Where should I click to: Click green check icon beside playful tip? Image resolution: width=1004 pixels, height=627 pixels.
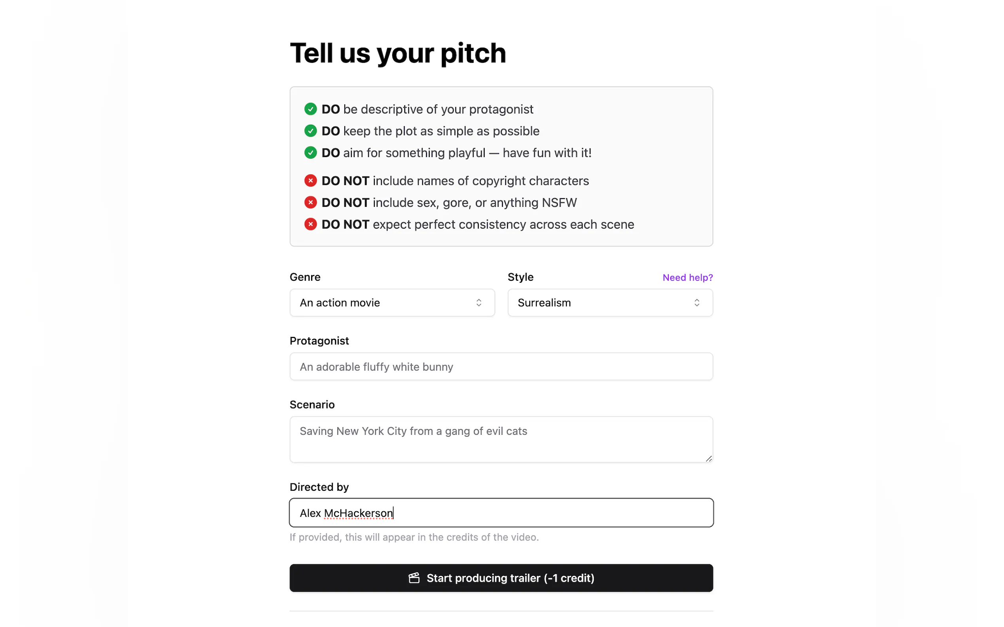pos(310,152)
